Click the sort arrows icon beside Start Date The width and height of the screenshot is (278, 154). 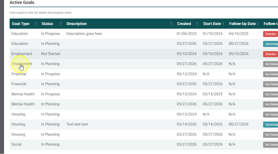coord(223,24)
